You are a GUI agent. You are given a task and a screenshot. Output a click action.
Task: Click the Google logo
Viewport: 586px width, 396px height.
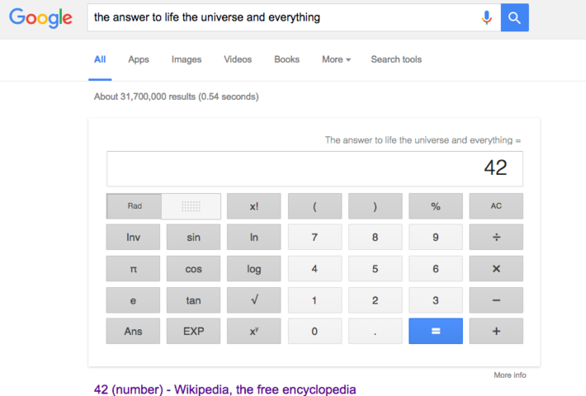pos(41,17)
